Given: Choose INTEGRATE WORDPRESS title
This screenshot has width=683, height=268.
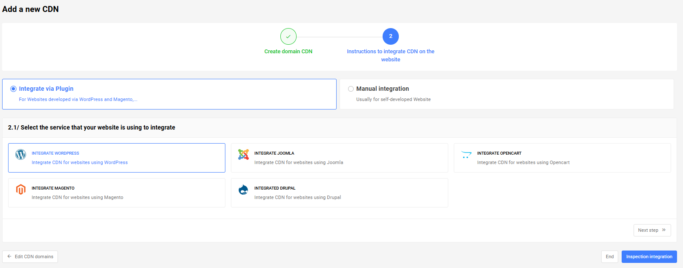Looking at the screenshot, I should click(x=55, y=153).
